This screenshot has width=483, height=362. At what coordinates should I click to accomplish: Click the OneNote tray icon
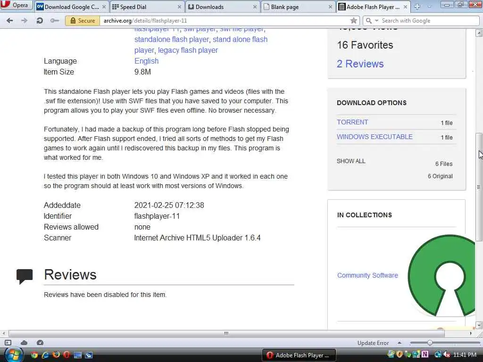(x=425, y=354)
